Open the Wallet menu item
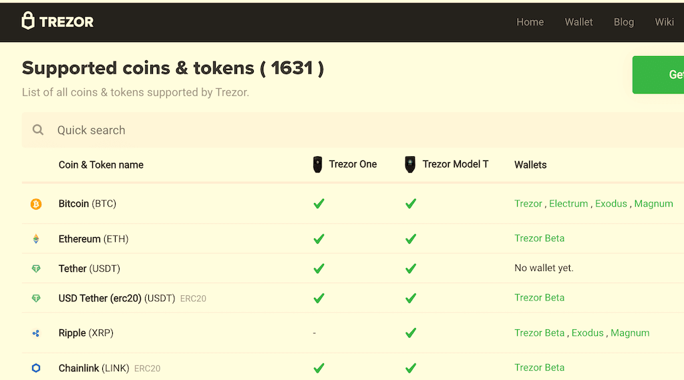 click(x=578, y=22)
